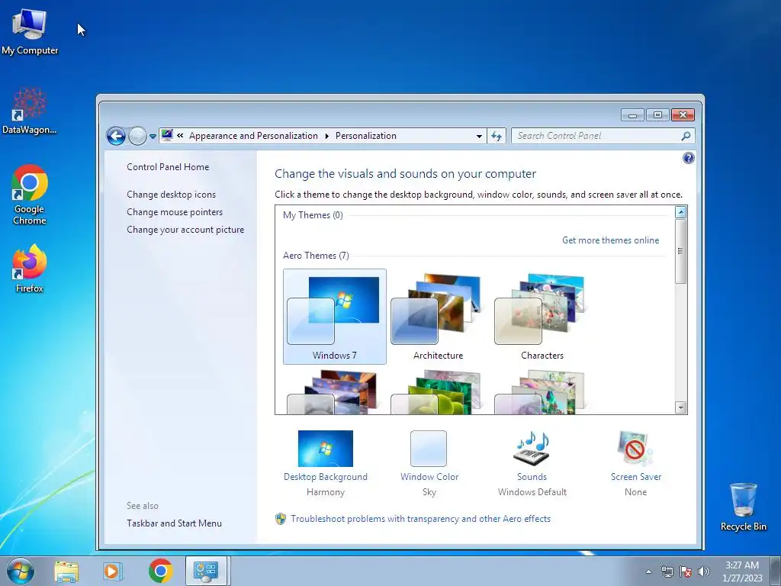The width and height of the screenshot is (781, 586).
Task: Launch Google Chrome from the desktop
Action: 30,195
